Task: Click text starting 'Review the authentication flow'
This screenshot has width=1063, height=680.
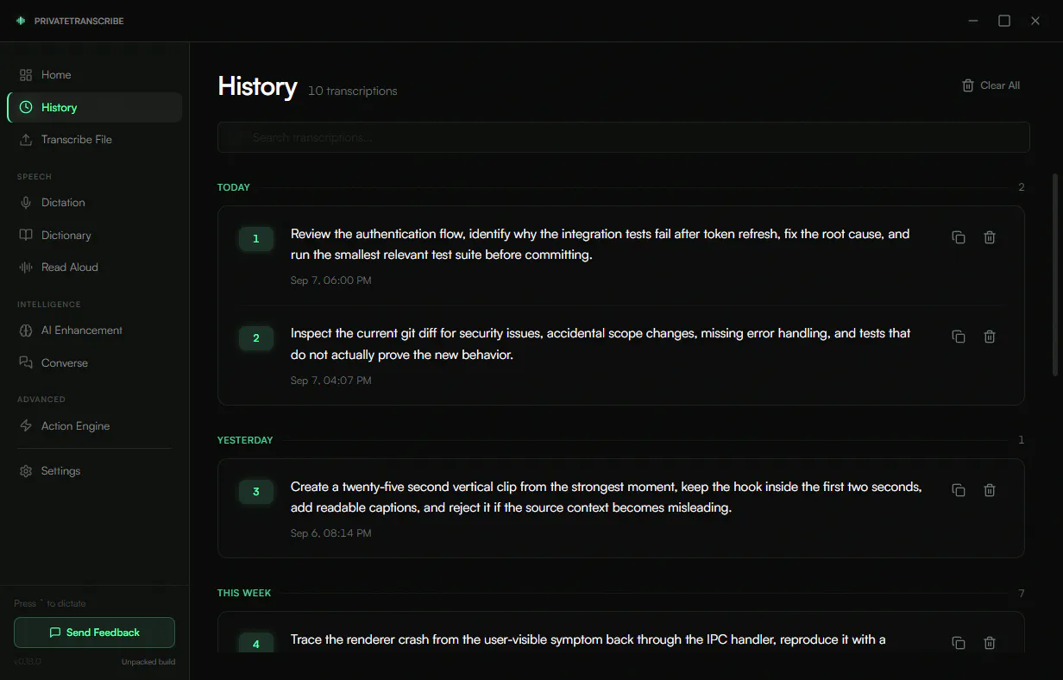Action: [601, 244]
